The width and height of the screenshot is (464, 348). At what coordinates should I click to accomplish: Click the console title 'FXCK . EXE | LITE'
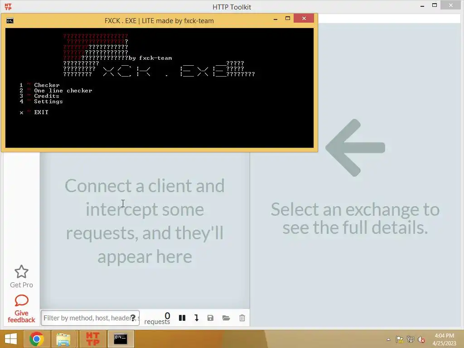click(x=159, y=21)
